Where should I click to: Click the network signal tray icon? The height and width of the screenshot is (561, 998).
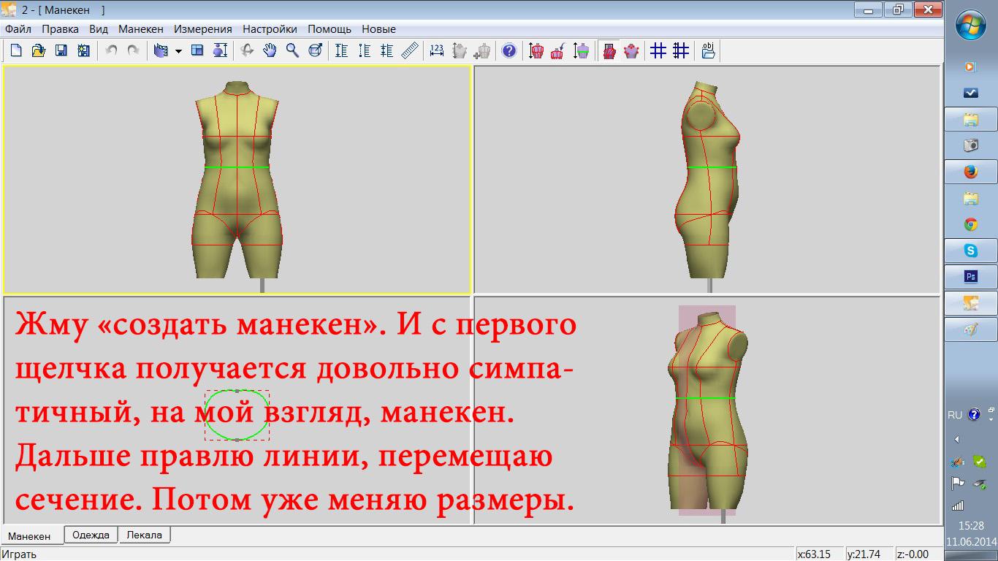tap(958, 505)
